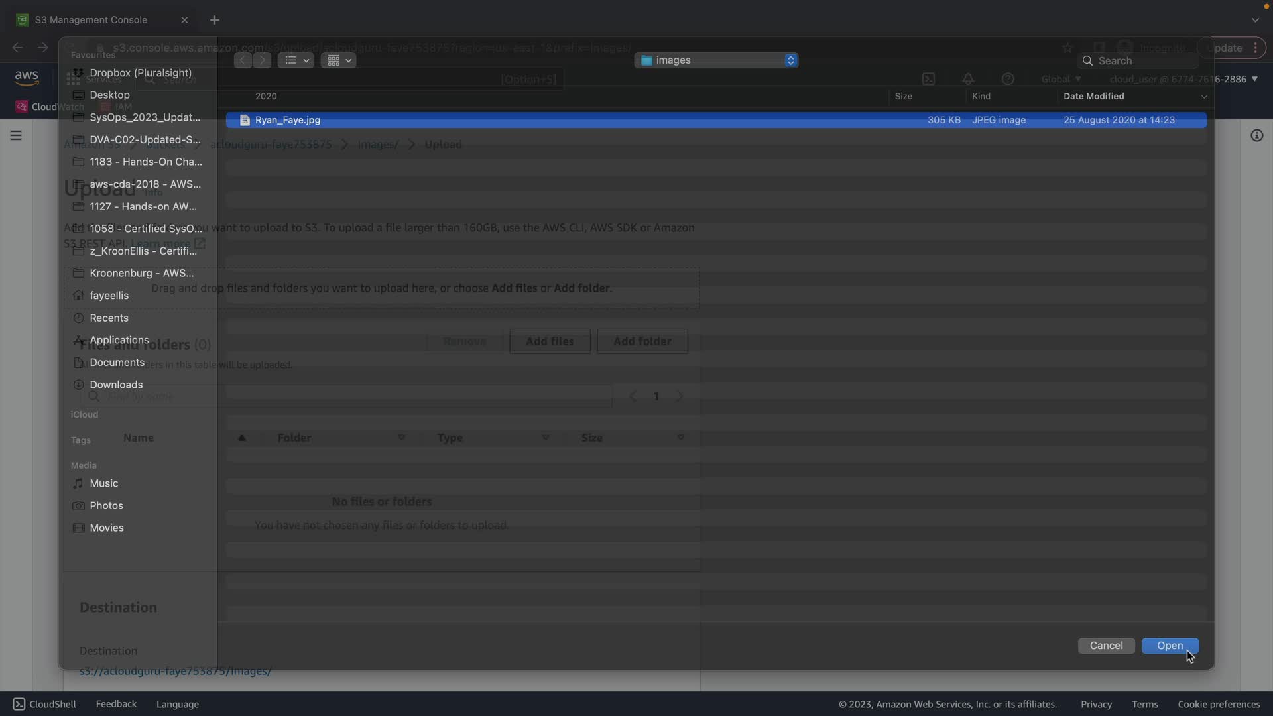Select the Ryan_Faye.jpg file
The width and height of the screenshot is (1273, 716).
click(x=288, y=120)
